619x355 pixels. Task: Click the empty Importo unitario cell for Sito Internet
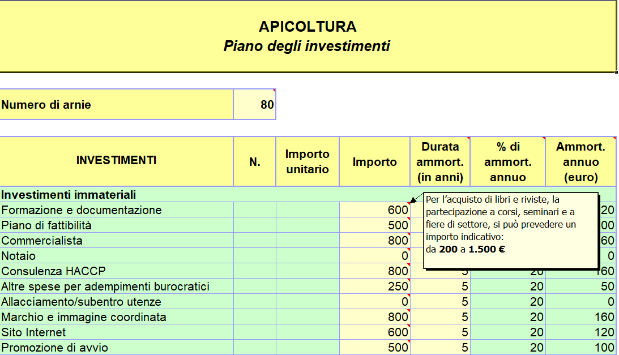pos(308,332)
